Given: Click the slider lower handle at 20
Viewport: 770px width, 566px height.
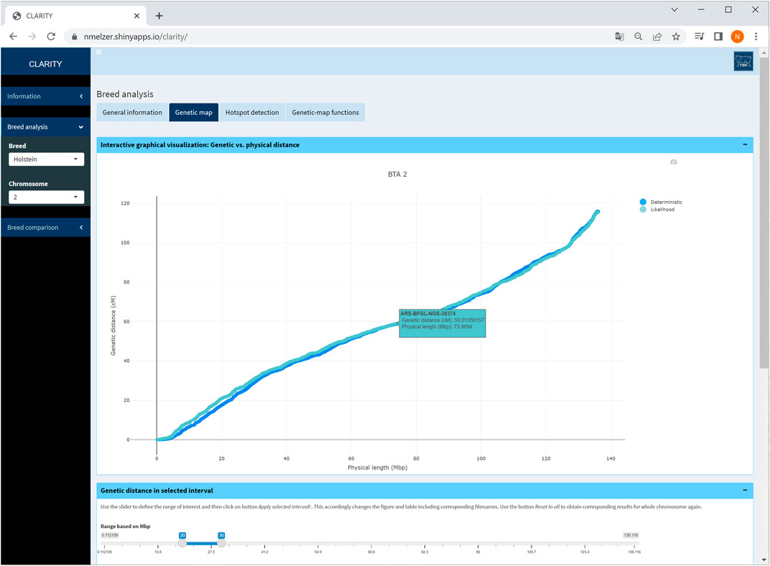Looking at the screenshot, I should [182, 544].
